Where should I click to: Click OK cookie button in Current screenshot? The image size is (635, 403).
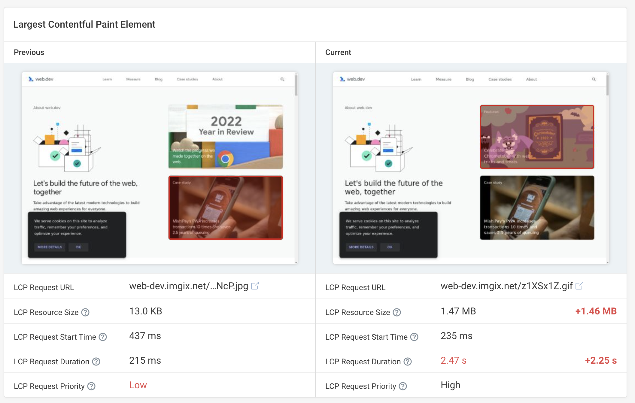(x=390, y=247)
